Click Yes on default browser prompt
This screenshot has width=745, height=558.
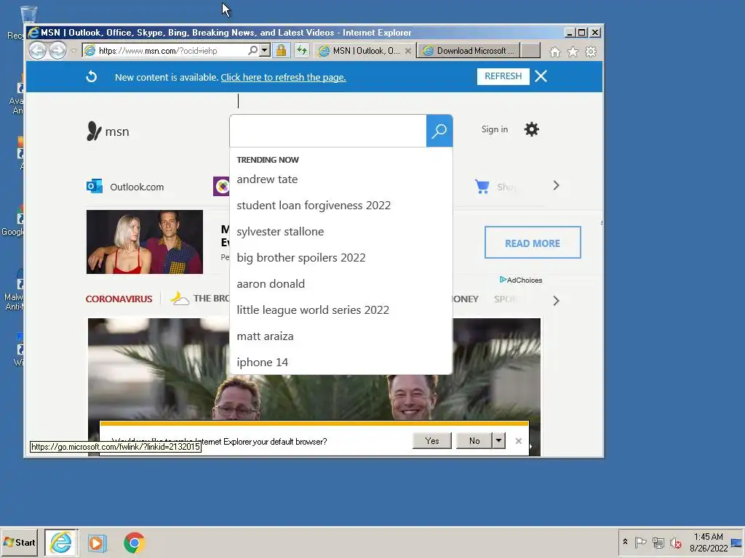(432, 441)
